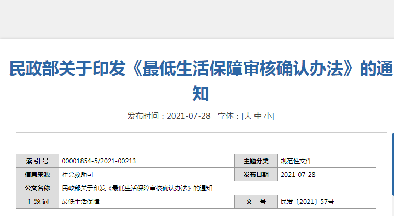This screenshot has width=394, height=216.
Task: Set font size to 小 (small)
Action: coord(268,116)
